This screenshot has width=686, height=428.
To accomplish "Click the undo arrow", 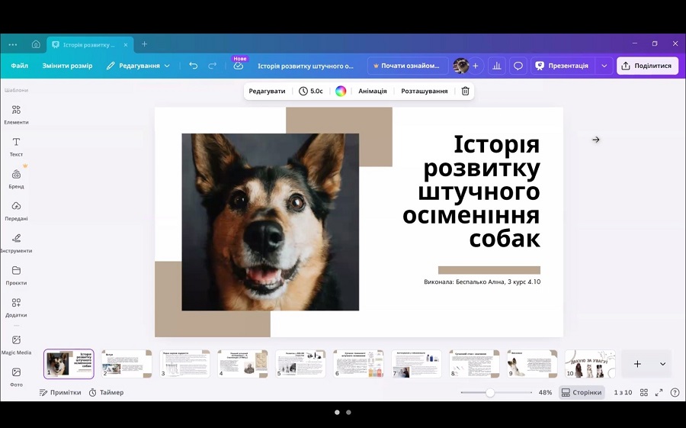I will [x=194, y=66].
